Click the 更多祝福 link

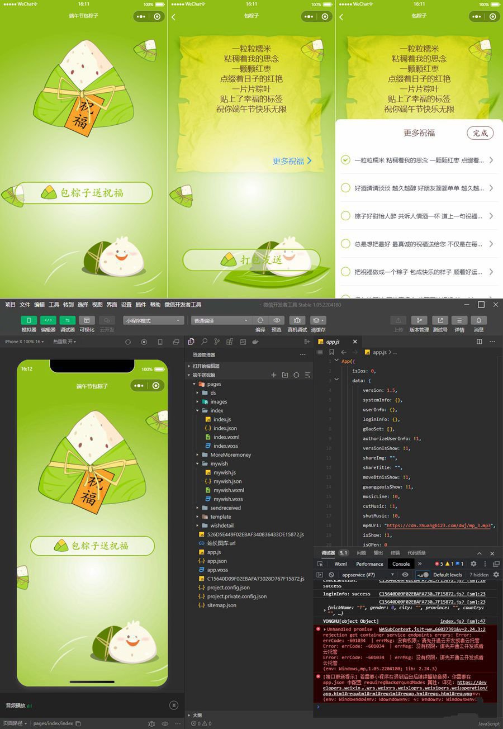292,161
